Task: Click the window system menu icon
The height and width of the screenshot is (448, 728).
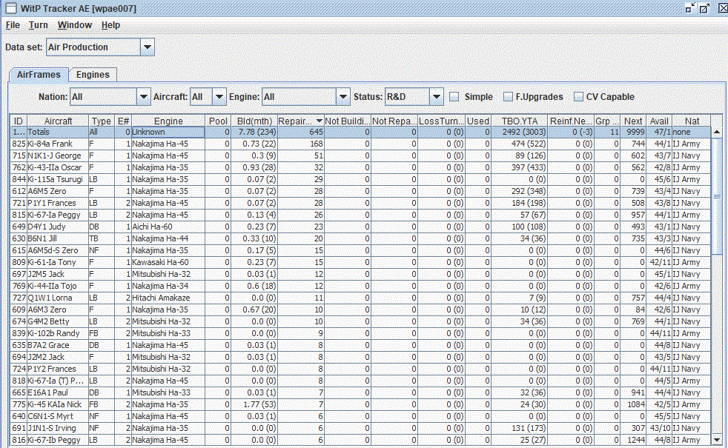Action: pos(10,8)
